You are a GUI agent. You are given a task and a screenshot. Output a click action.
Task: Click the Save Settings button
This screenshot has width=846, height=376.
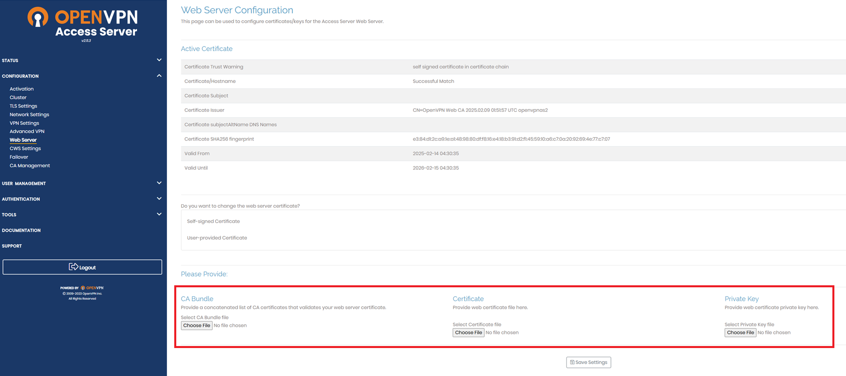coord(588,362)
